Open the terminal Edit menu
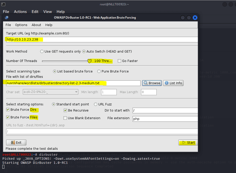 [x=35, y=12]
